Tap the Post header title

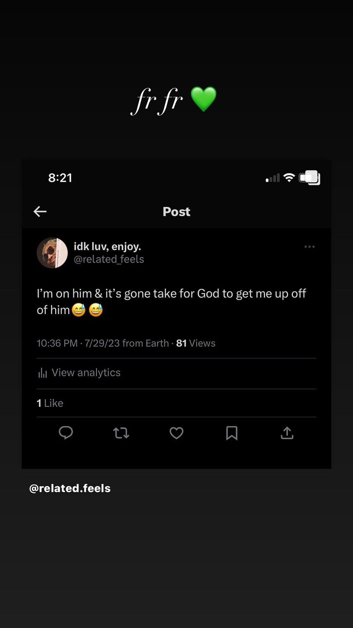[176, 212]
